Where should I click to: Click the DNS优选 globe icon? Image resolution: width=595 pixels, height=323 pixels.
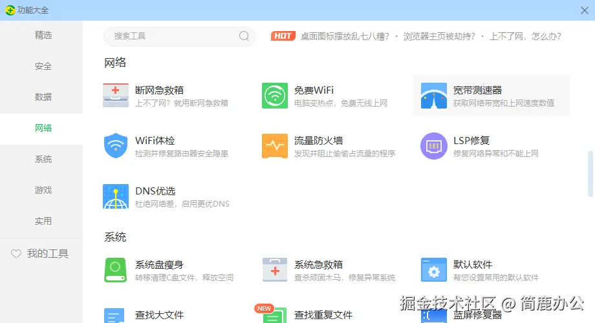coord(116,196)
